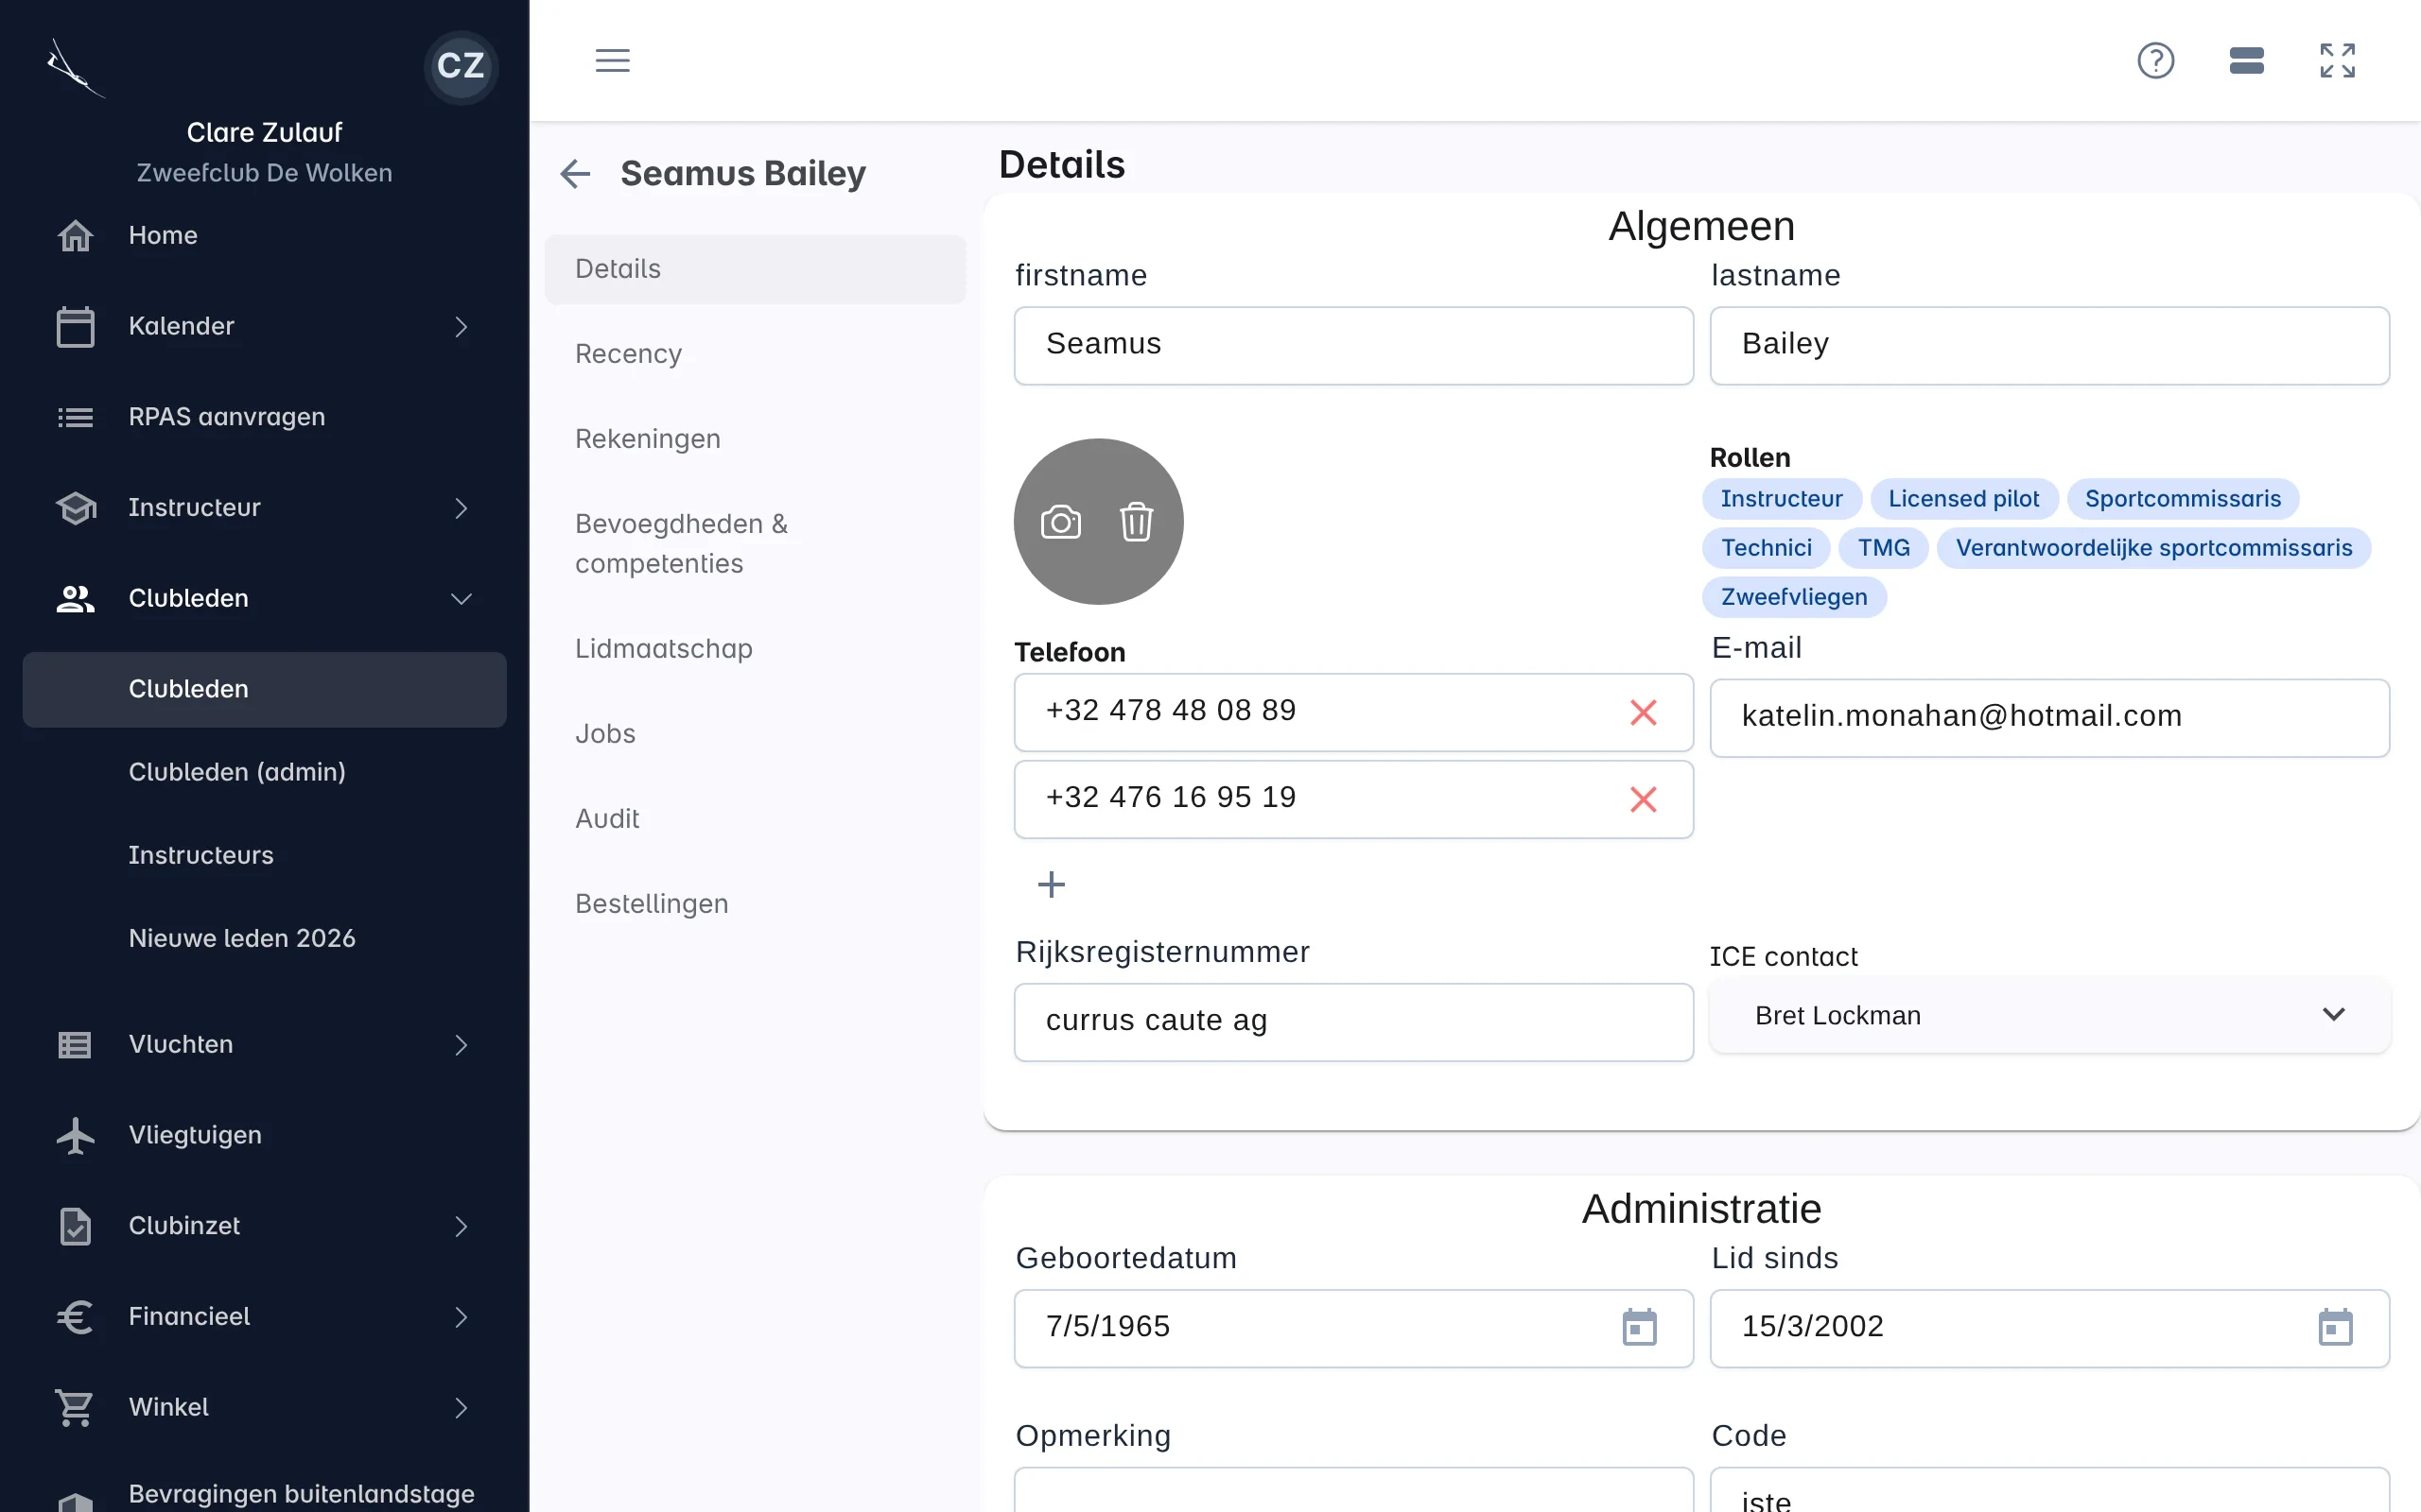Expand the Financieel menu chevron
The image size is (2421, 1512).
coord(461,1317)
